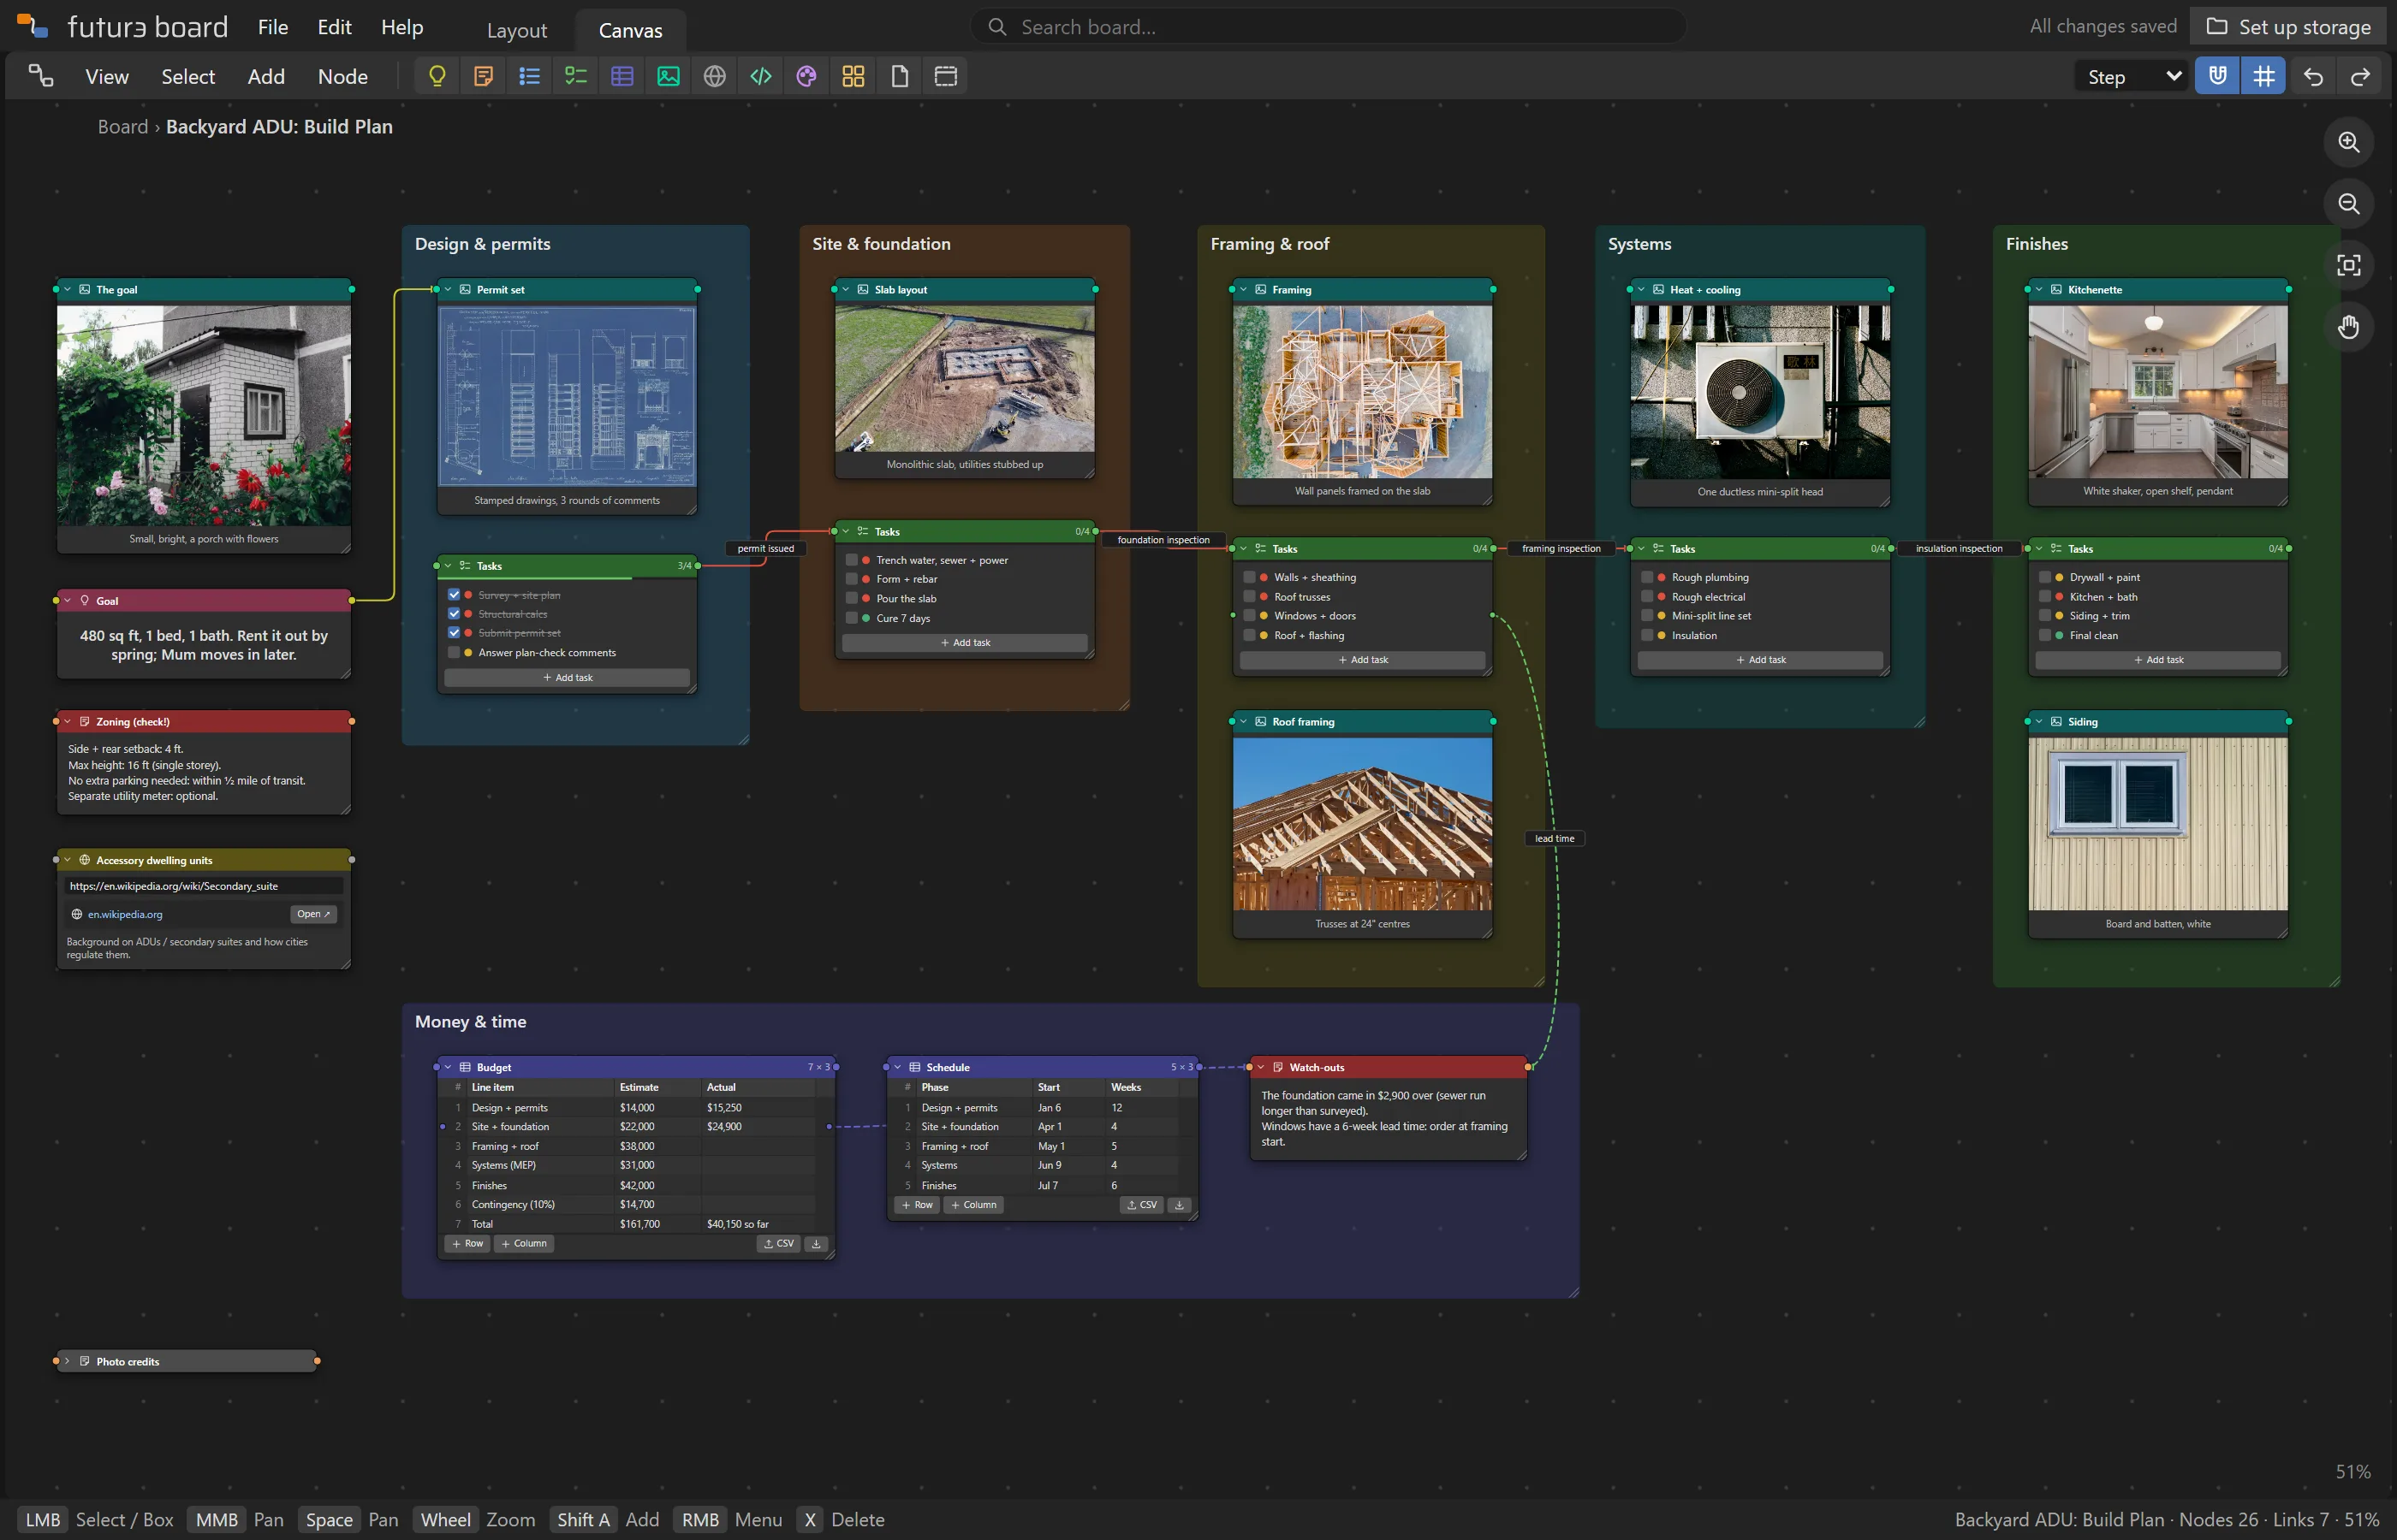Click the zoom in magnifier button
This screenshot has height=1540, width=2397.
click(x=2348, y=142)
